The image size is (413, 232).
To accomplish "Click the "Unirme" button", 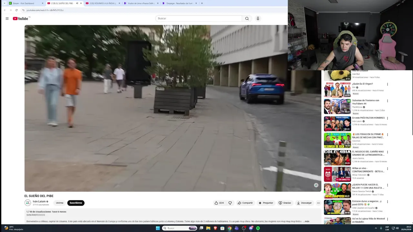I will [60, 203].
